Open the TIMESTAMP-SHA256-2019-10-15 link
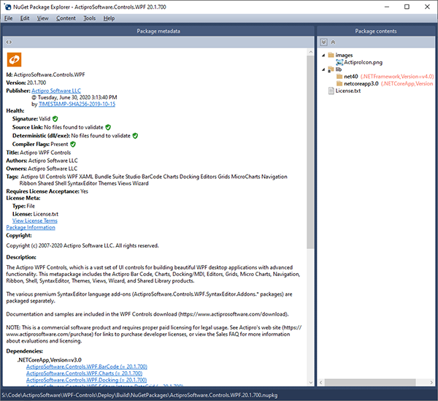This screenshot has height=401, width=438. pyautogui.click(x=77, y=104)
